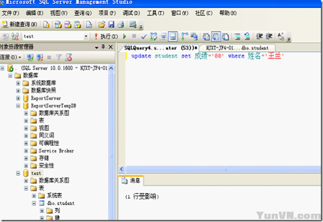Select the dbo.student table in the tree
323x222 pixels.
(x=61, y=203)
